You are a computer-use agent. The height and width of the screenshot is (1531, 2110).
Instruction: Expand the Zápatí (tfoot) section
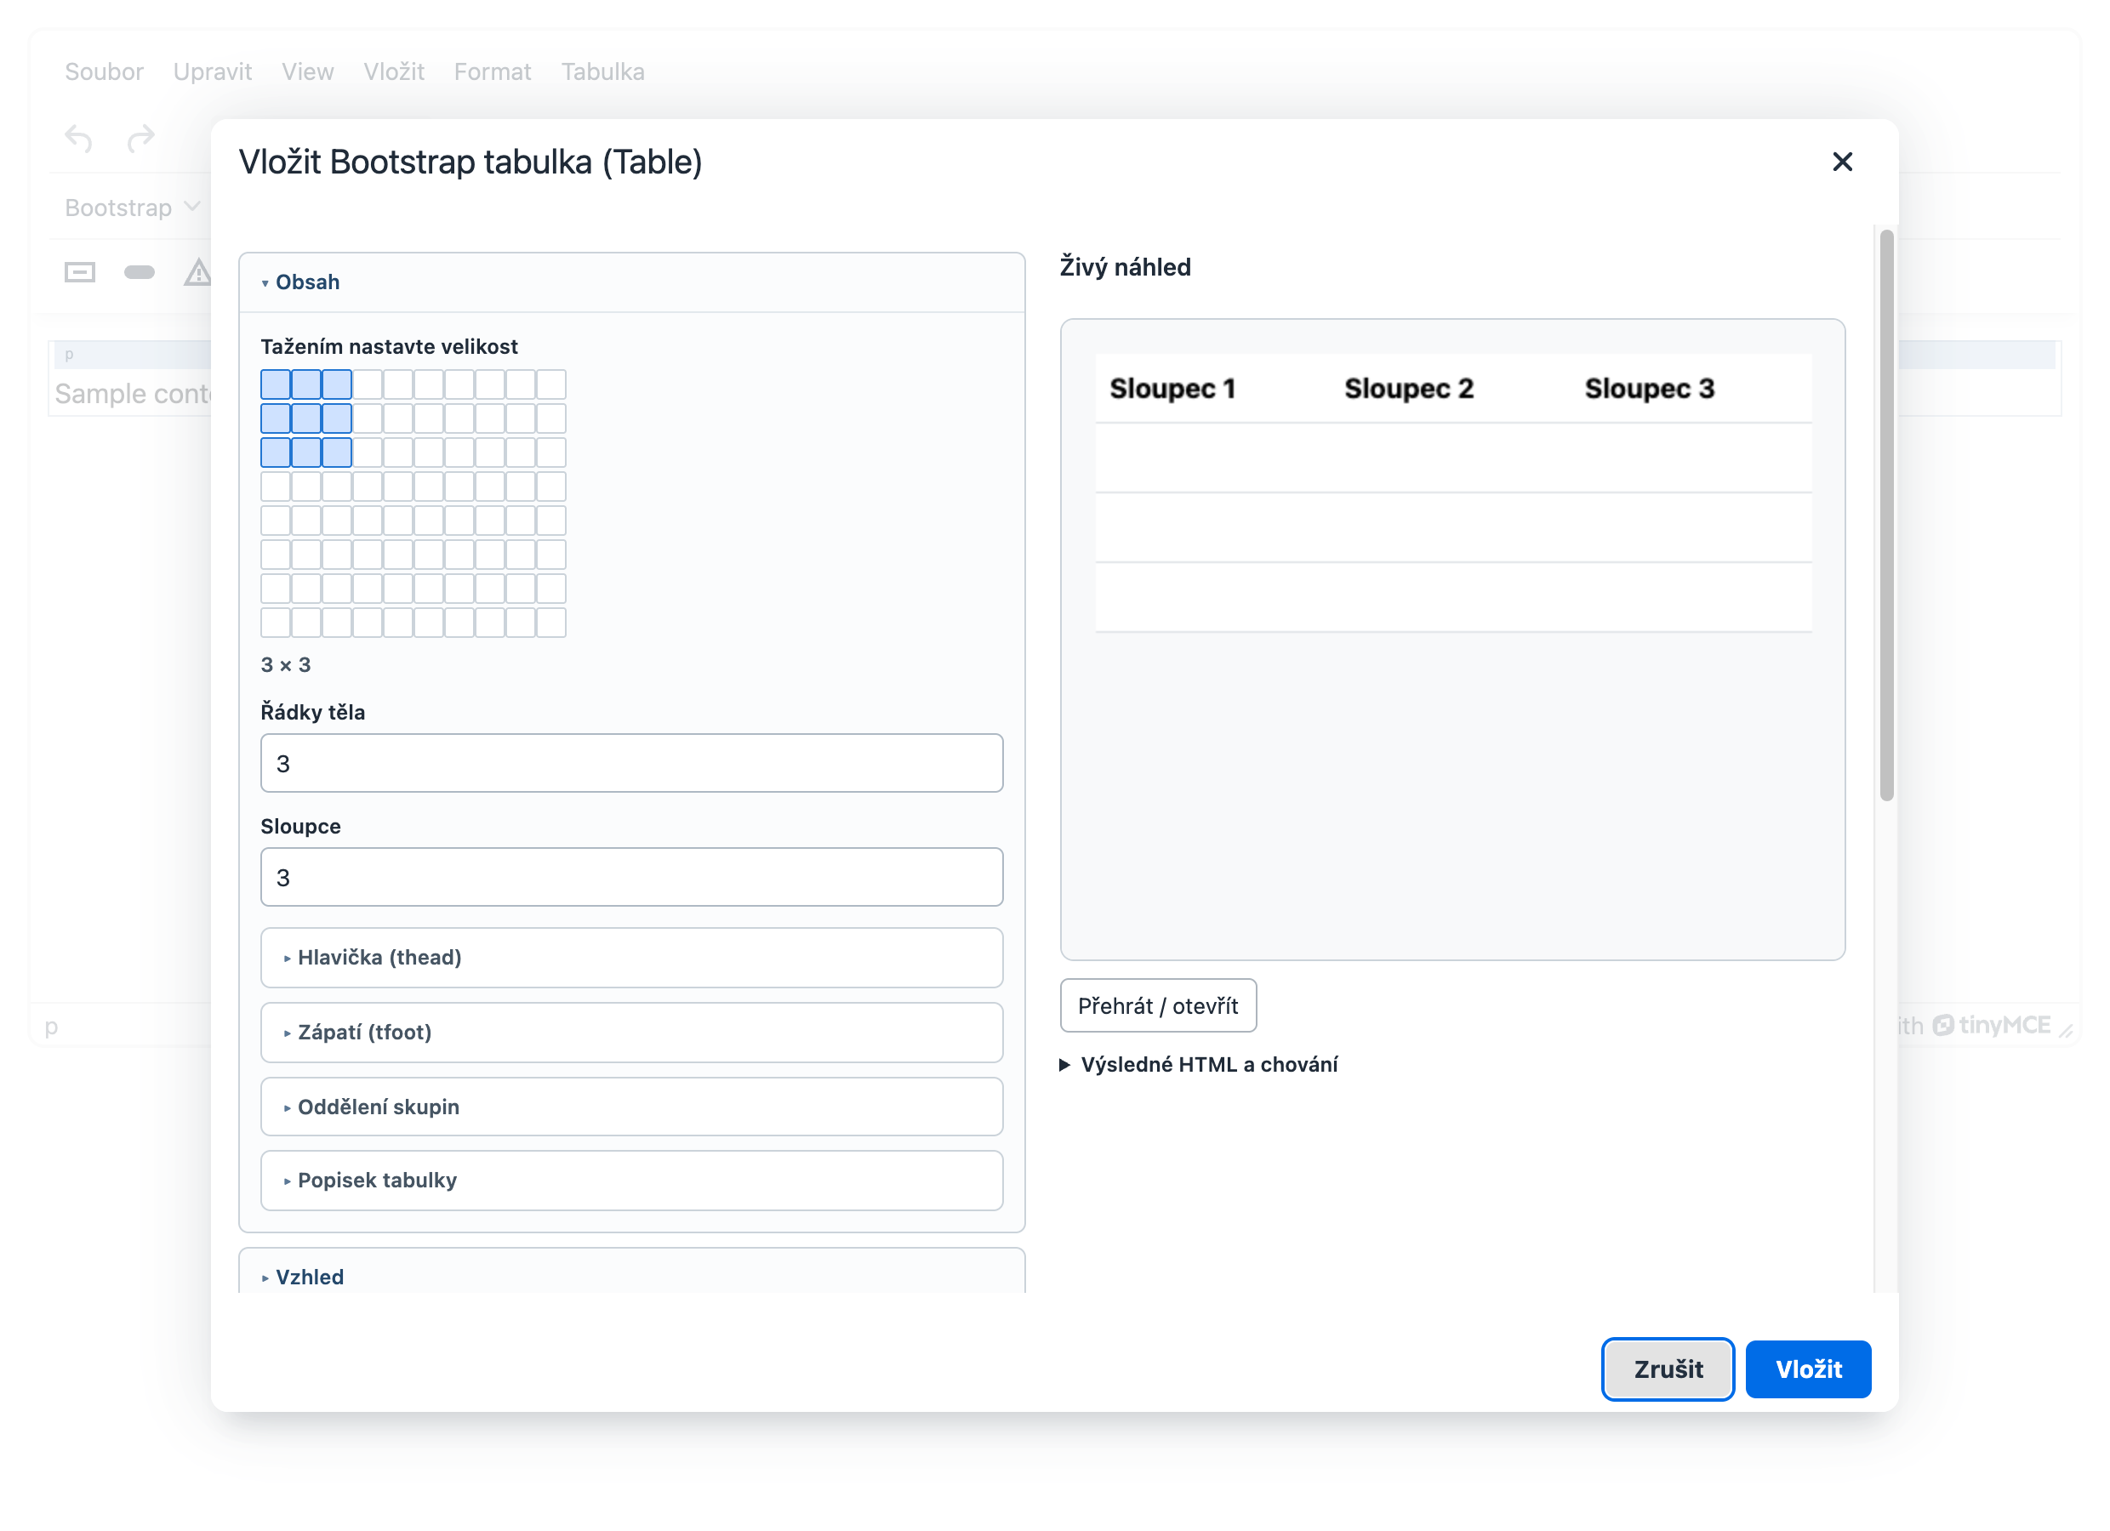tap(631, 1032)
